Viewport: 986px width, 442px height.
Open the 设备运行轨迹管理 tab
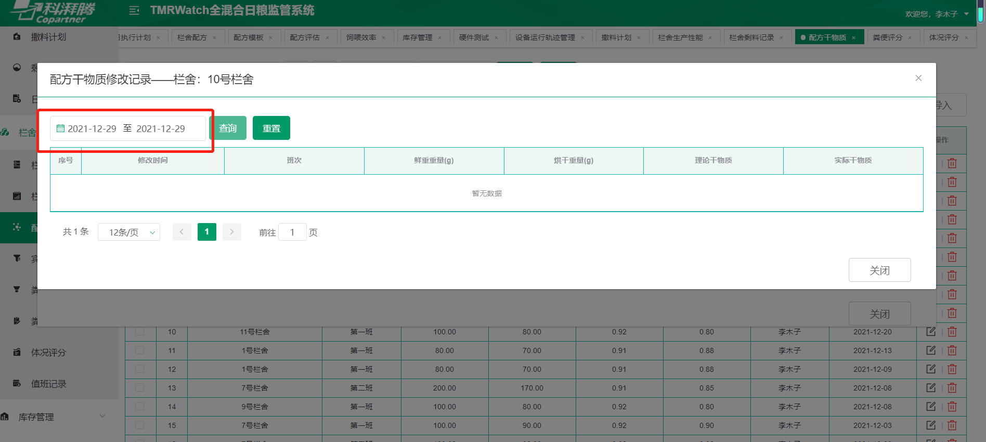(x=544, y=37)
